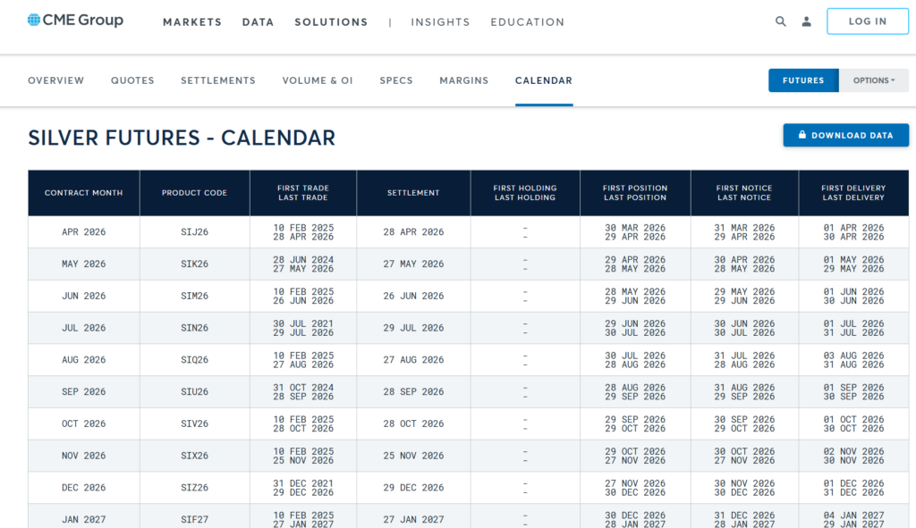Open the EDUCATION menu
This screenshot has width=916, height=528.
(527, 22)
